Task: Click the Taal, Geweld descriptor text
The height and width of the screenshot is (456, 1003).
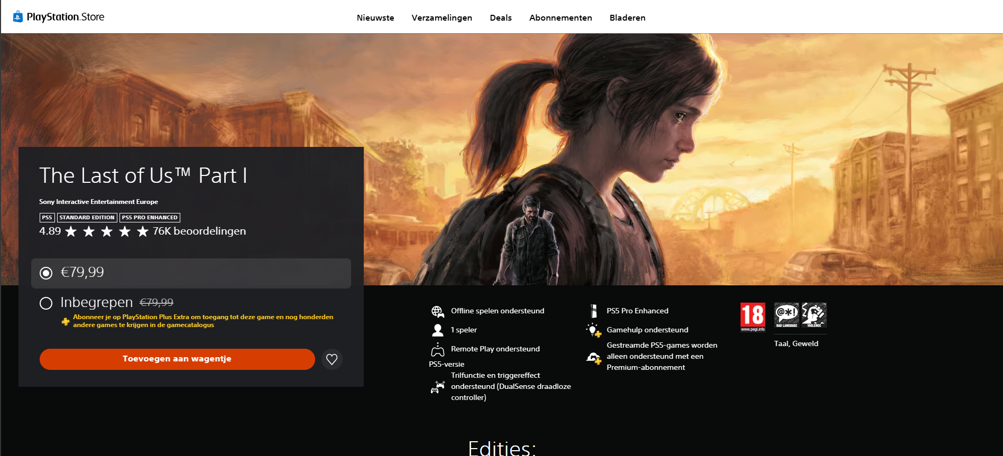Action: coord(796,343)
